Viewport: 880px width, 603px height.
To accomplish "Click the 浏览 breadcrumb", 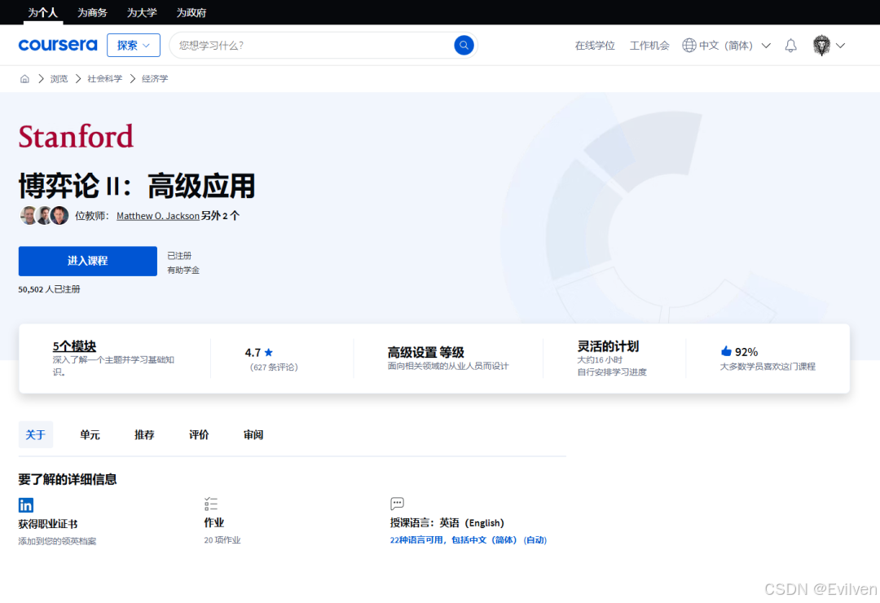I will point(59,78).
